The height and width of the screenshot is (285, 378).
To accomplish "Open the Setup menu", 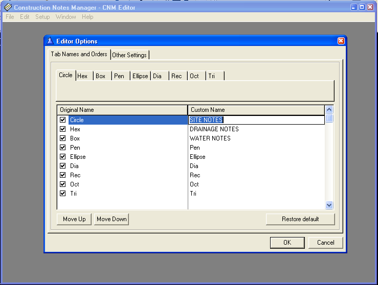I will point(42,17).
